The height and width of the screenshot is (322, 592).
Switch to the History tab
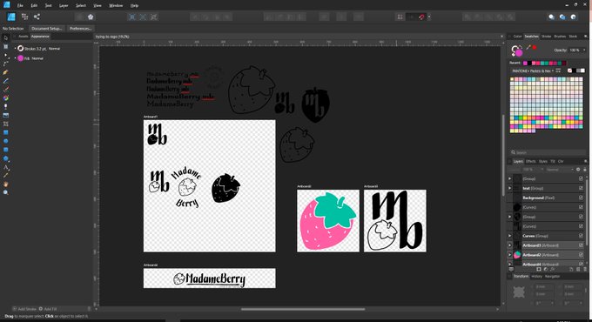[x=536, y=277]
